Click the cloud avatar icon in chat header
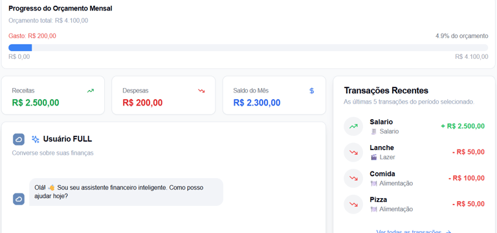This screenshot has height=233, width=497. tap(19, 139)
